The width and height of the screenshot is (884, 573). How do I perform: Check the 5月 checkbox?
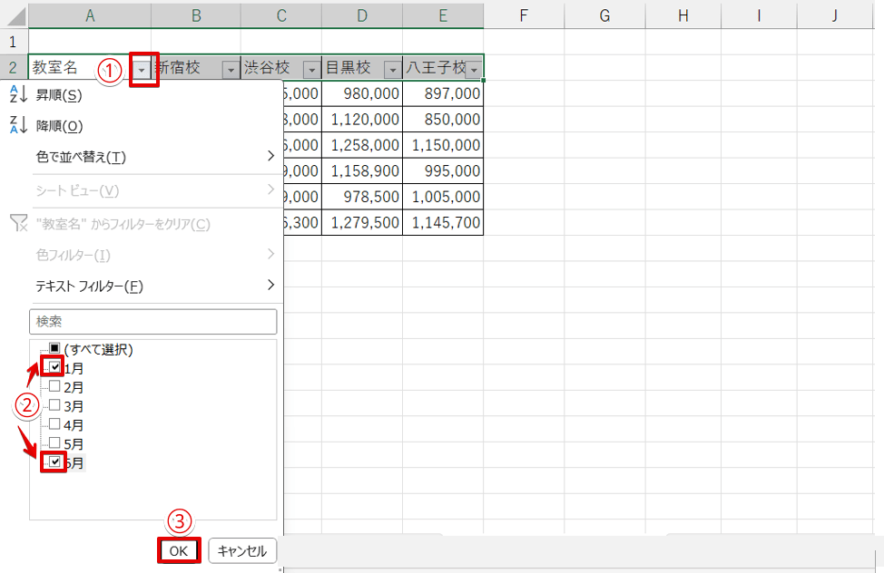coord(54,442)
